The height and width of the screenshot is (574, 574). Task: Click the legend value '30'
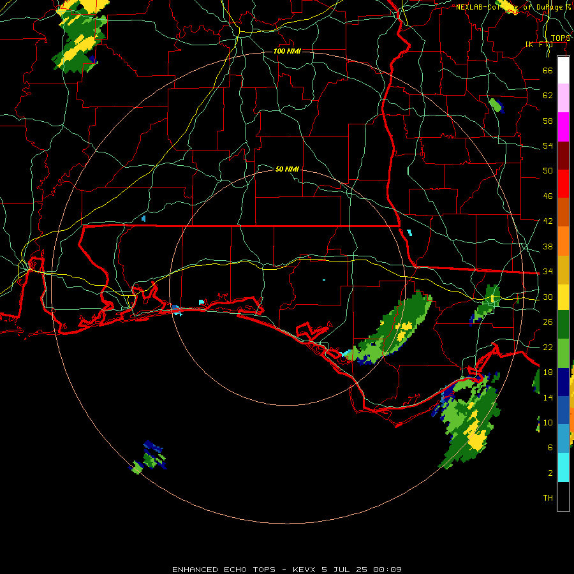(x=548, y=297)
